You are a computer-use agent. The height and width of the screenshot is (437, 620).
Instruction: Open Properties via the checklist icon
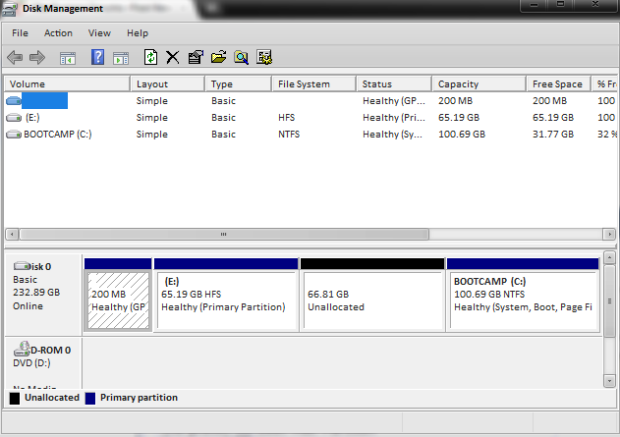196,57
